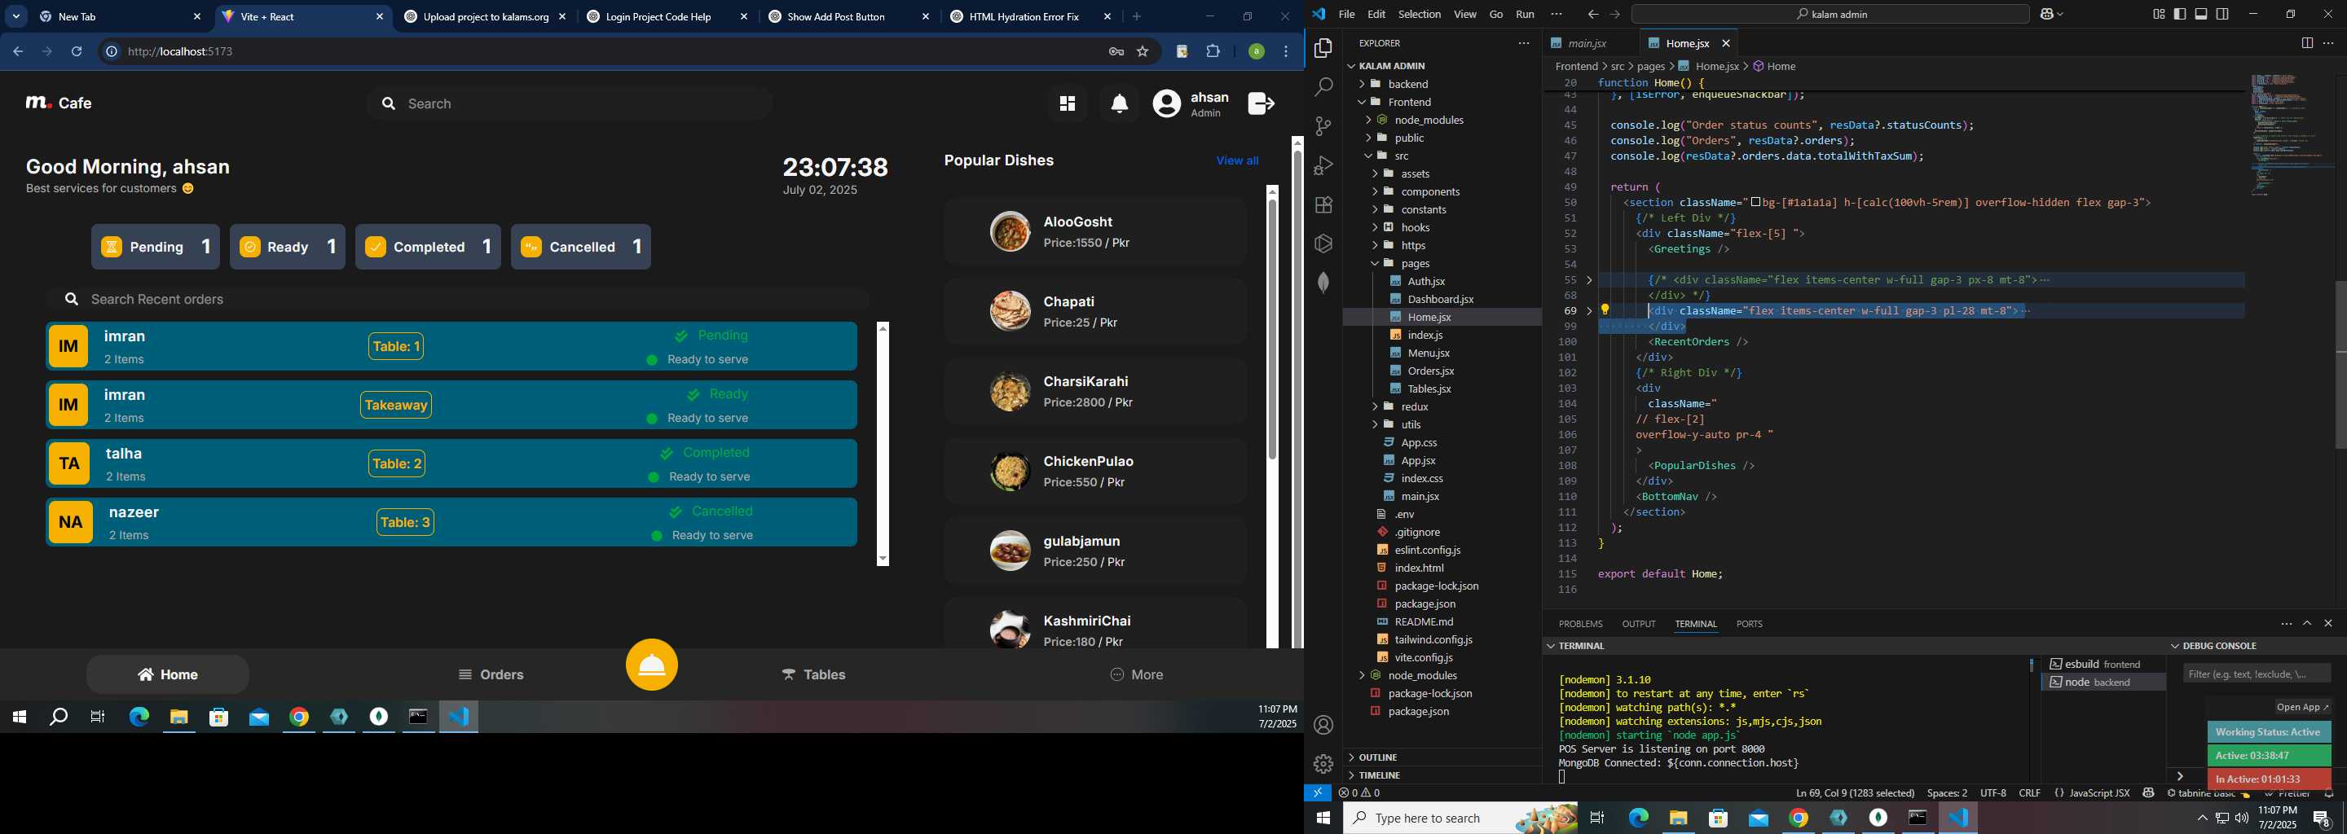Unfold the code block at line 55

(1589, 280)
